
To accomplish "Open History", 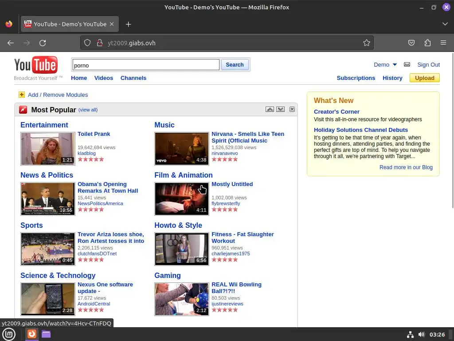I will point(392,78).
